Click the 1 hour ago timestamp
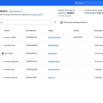The image size is (103, 103). 99,37
